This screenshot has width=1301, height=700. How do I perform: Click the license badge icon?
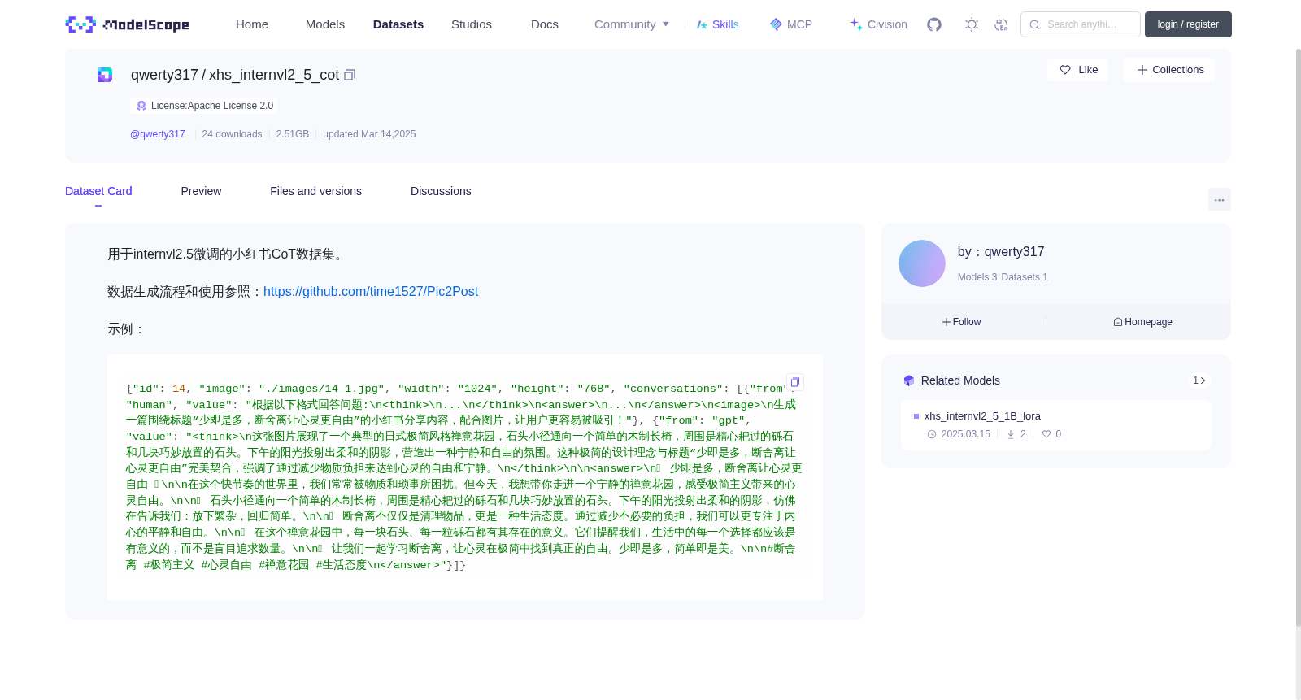click(141, 106)
